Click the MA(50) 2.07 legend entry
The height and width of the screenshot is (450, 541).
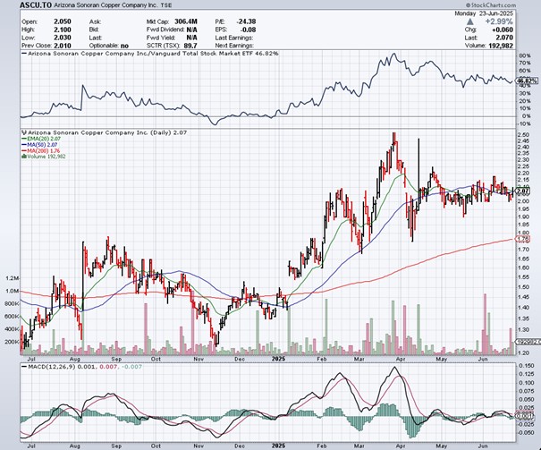[39, 145]
